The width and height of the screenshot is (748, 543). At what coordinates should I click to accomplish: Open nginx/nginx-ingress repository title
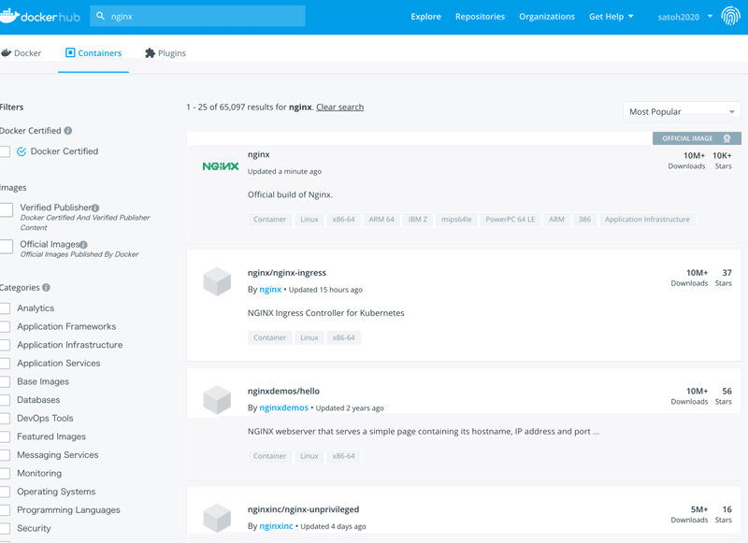[287, 273]
